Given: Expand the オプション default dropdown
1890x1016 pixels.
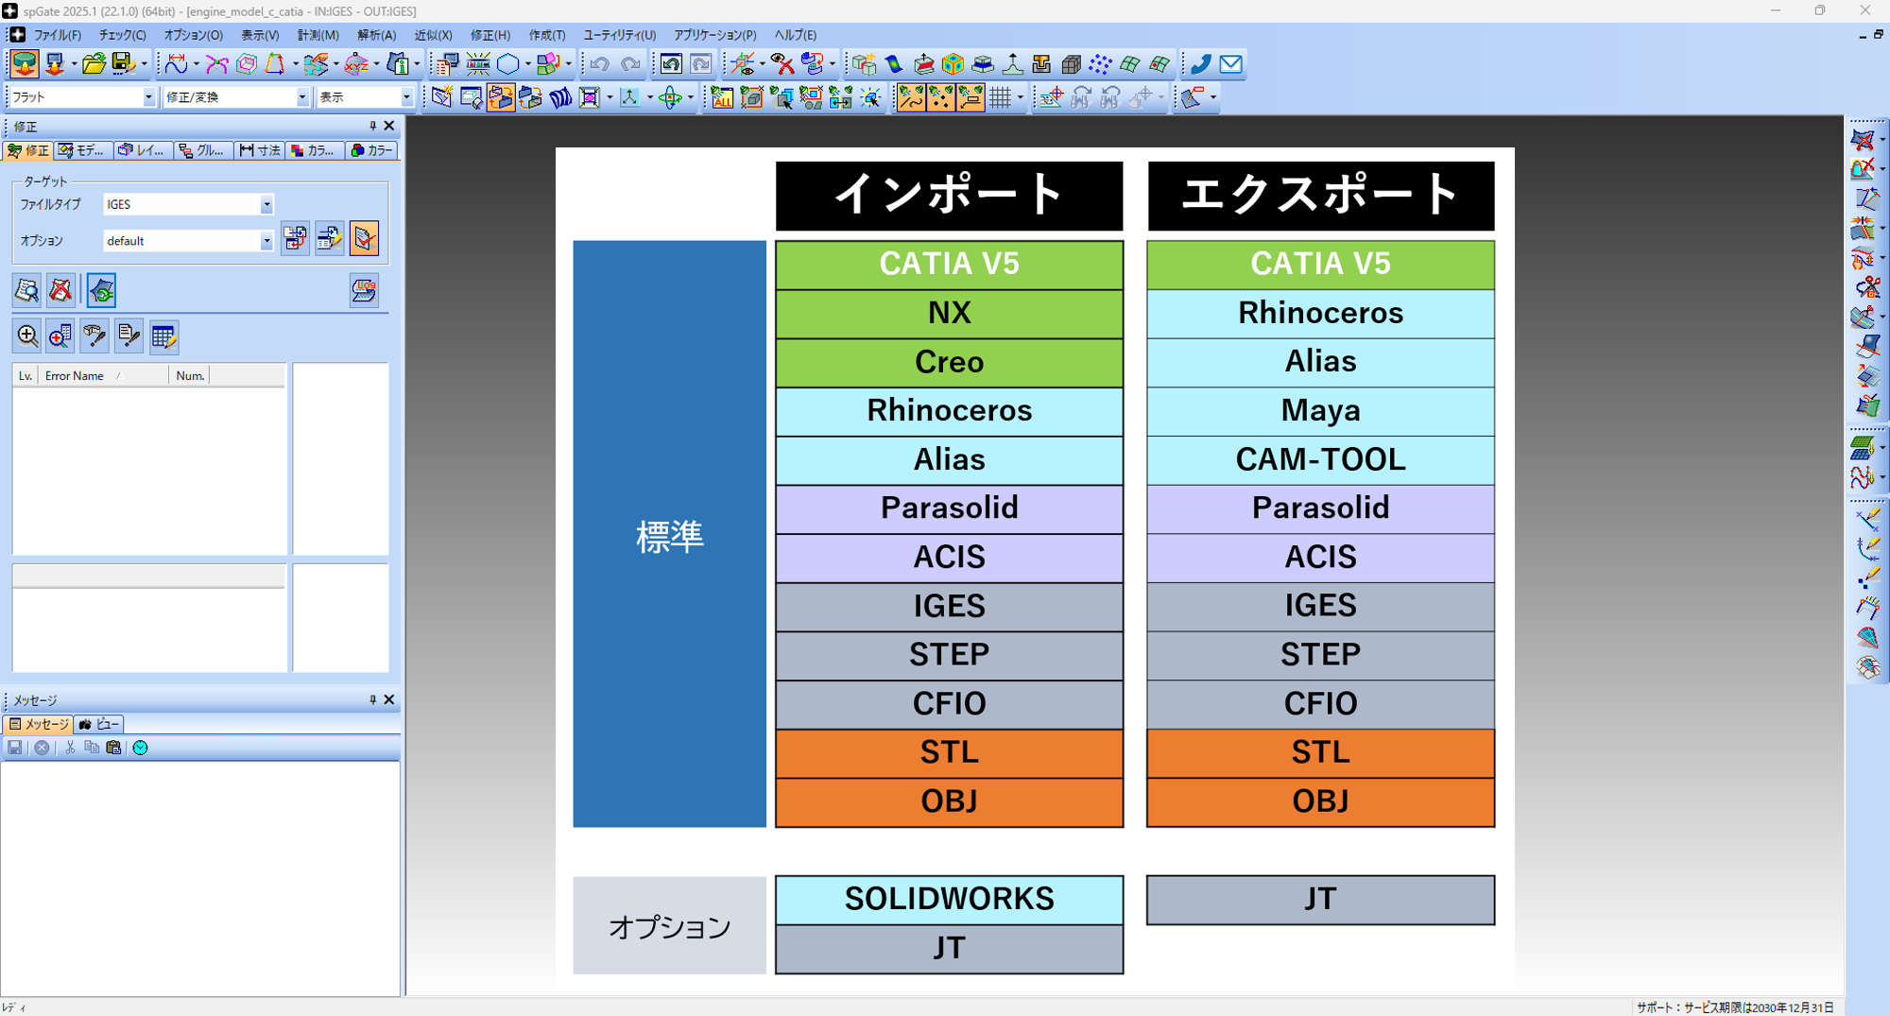Looking at the screenshot, I should click(x=267, y=241).
